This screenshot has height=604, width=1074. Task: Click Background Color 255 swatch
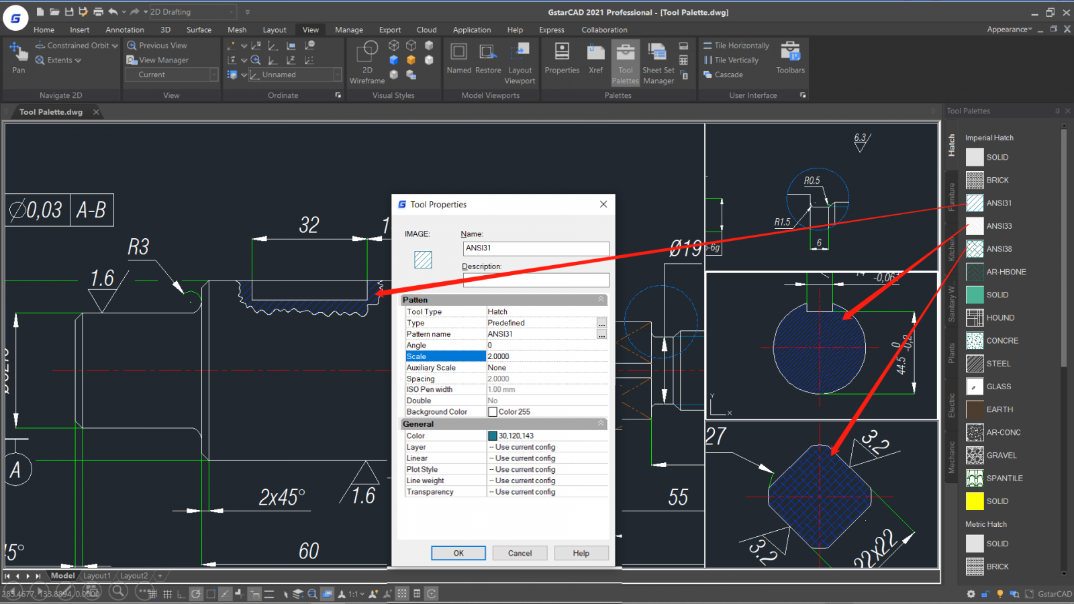click(x=493, y=412)
